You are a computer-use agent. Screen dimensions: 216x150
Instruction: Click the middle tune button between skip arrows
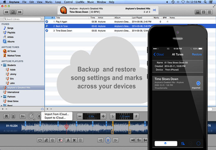click(13, 12)
